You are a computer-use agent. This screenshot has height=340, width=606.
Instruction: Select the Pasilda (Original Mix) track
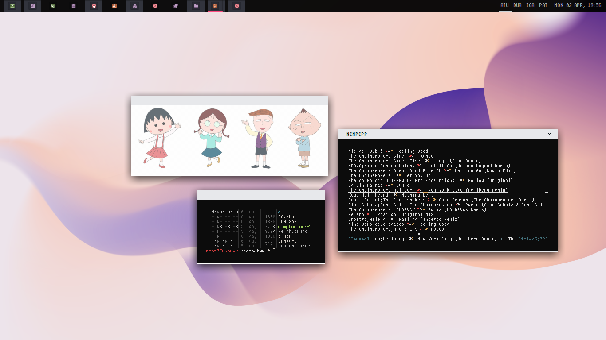point(392,215)
